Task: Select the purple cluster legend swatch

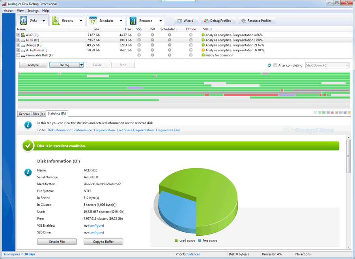Action: pos(328,112)
